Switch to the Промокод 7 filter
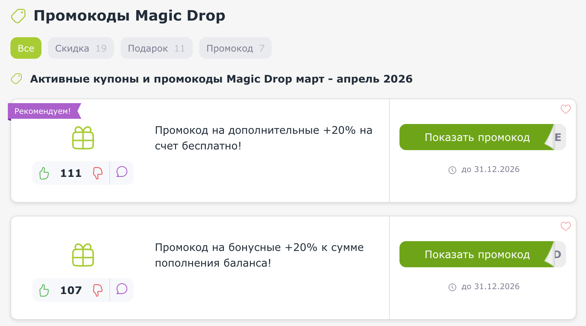This screenshot has width=586, height=326. click(x=235, y=48)
